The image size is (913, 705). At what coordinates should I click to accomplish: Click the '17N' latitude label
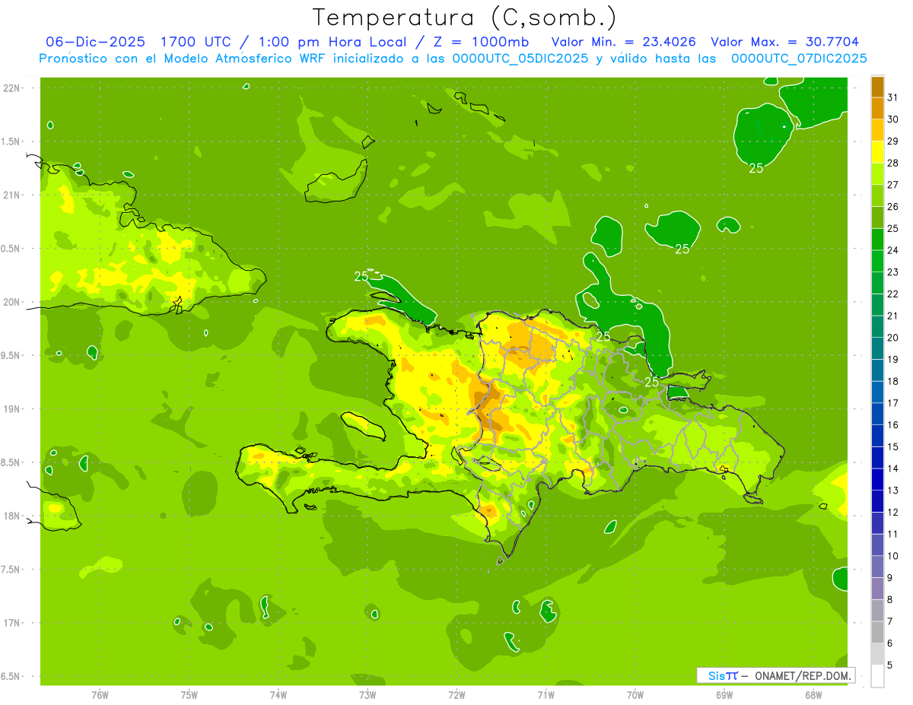click(12, 623)
